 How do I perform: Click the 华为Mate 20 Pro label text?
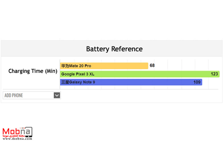coord(76,66)
